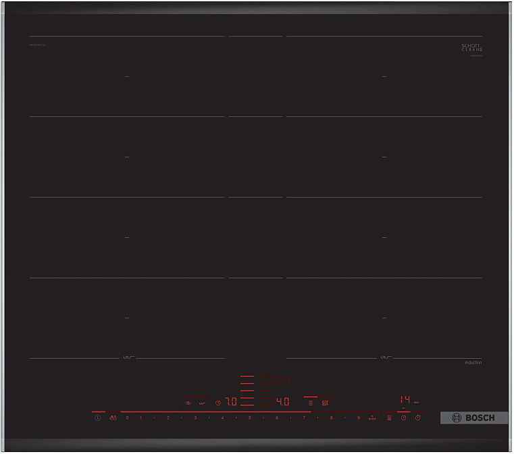Tap the pot keep-warm icon
Screen dimensions: 514x454
click(x=188, y=403)
